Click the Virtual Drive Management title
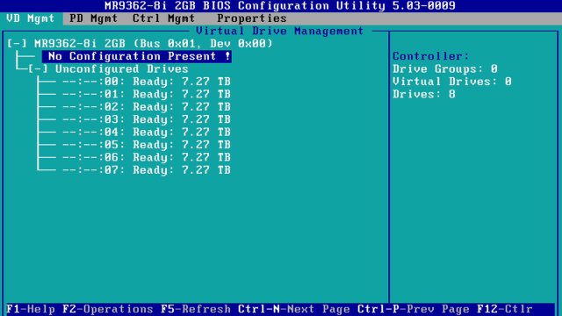This screenshot has height=316, width=562. (x=280, y=32)
